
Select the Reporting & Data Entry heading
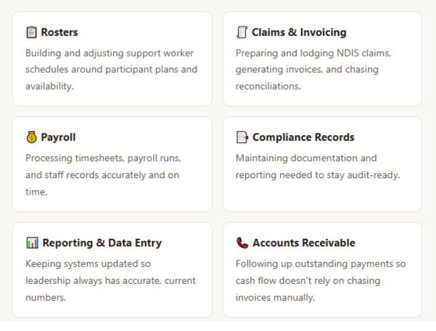tap(102, 243)
